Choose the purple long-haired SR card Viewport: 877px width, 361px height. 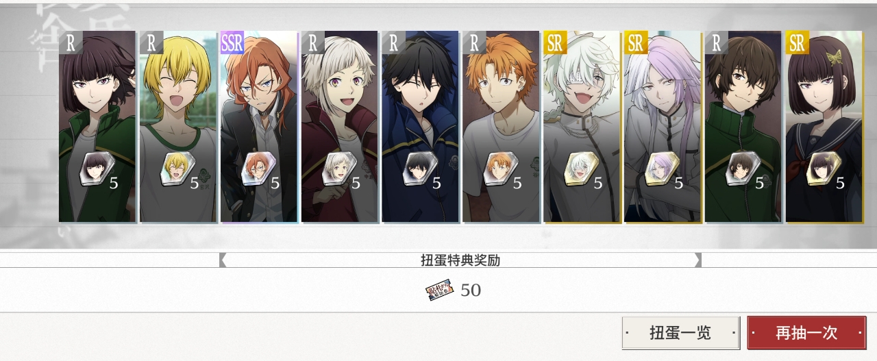tap(663, 127)
